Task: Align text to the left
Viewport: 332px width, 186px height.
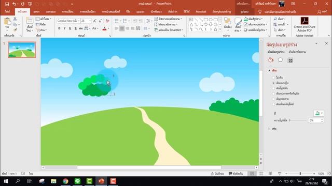Action: pyautogui.click(x=116, y=28)
